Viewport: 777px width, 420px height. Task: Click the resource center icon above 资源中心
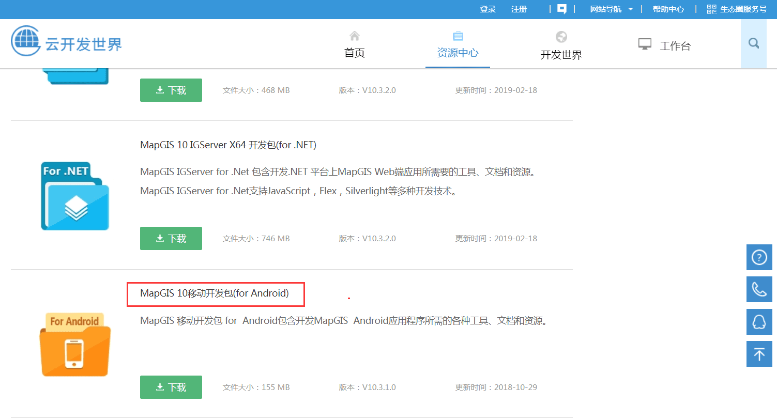tap(458, 36)
